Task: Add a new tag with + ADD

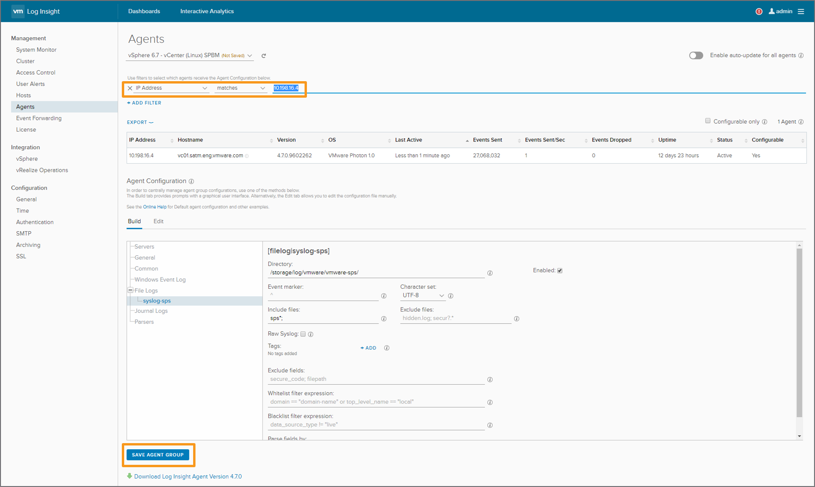Action: pos(368,348)
